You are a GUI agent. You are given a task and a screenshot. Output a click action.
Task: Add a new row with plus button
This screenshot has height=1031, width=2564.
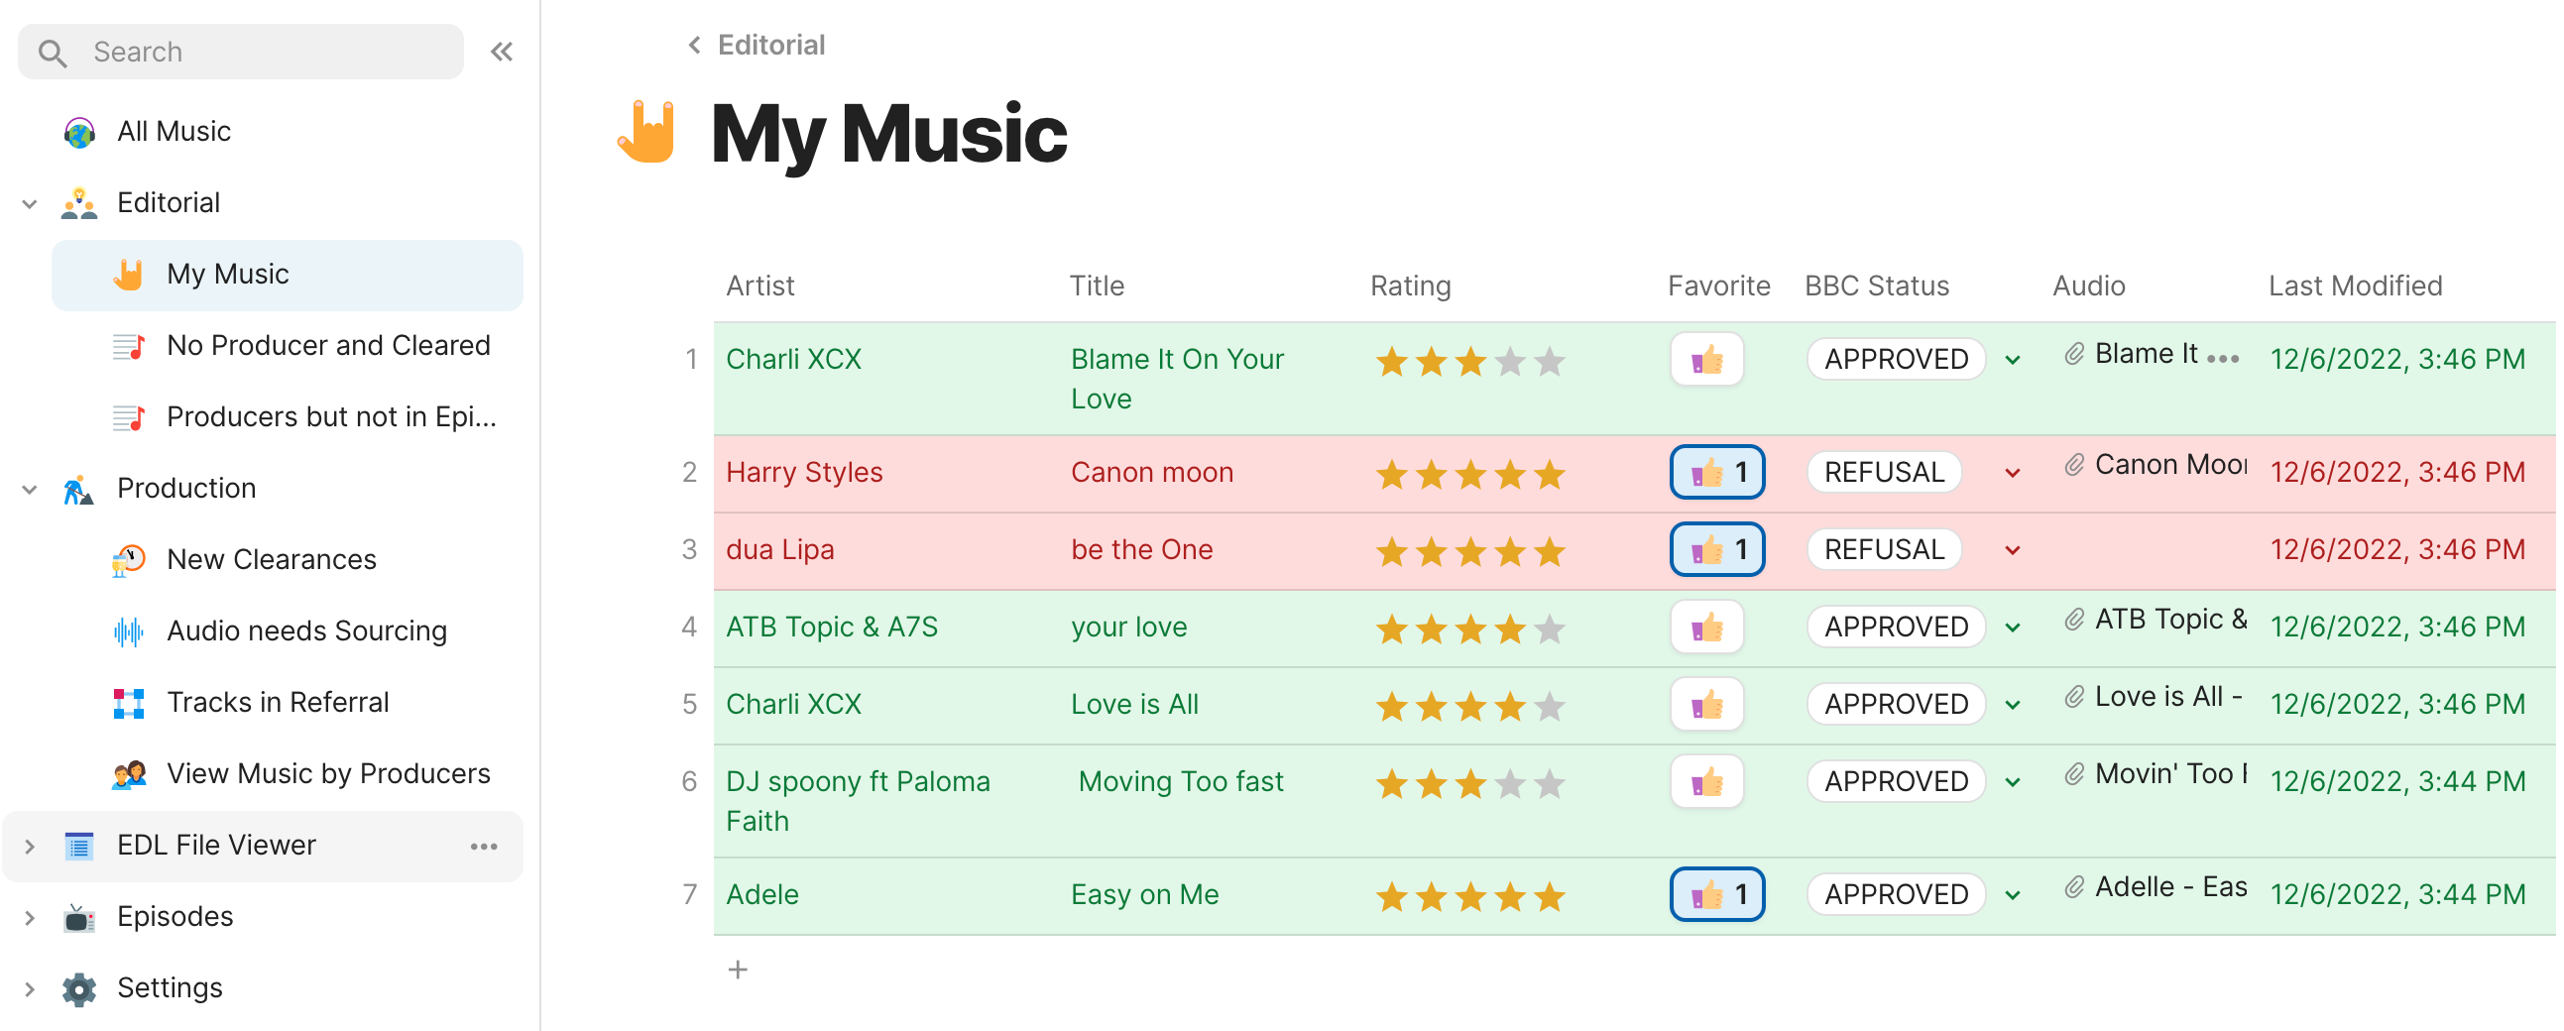[x=738, y=970]
